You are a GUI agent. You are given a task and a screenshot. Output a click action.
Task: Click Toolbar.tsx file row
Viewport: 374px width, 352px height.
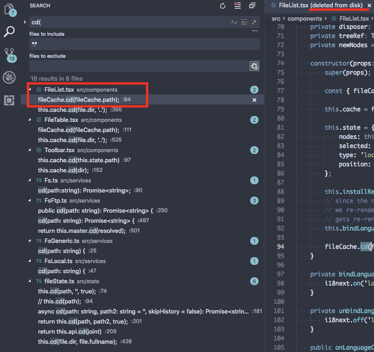(143, 150)
